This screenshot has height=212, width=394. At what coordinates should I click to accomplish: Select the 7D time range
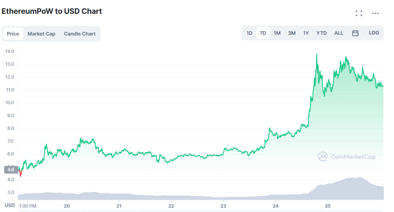[x=263, y=33]
